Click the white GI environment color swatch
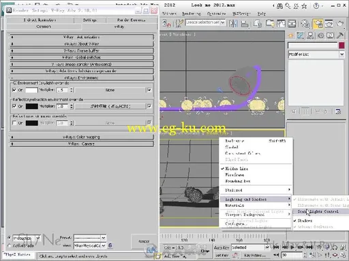 click(31, 90)
